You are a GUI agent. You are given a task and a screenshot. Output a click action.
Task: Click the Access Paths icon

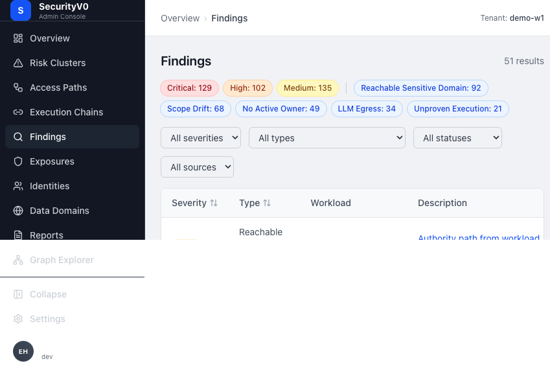click(x=18, y=87)
